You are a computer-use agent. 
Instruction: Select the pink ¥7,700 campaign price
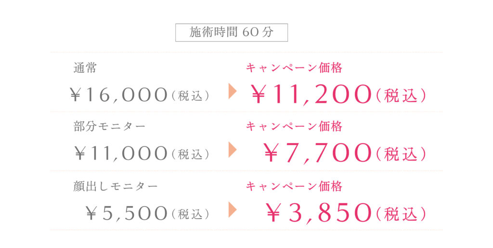tap(318, 154)
